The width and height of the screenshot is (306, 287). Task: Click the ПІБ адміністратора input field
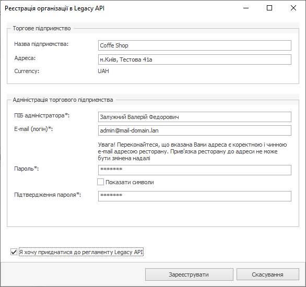pyautogui.click(x=195, y=117)
